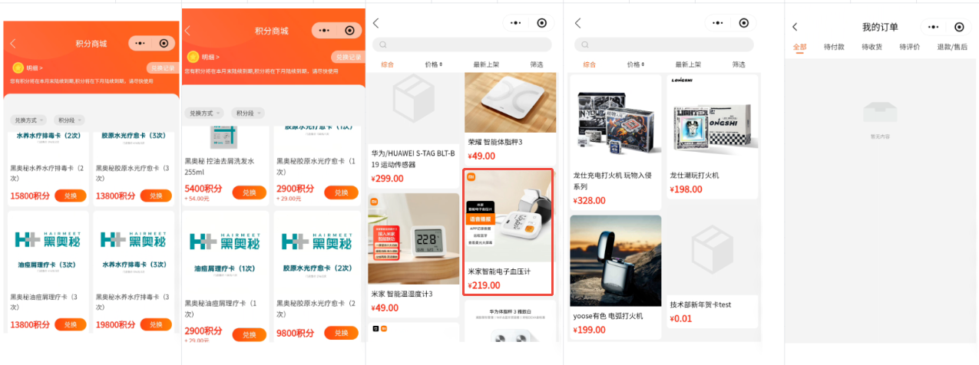Tap circle close icon on 积分商城 screen with 5400积分
This screenshot has height=365, width=979.
pyautogui.click(x=349, y=31)
